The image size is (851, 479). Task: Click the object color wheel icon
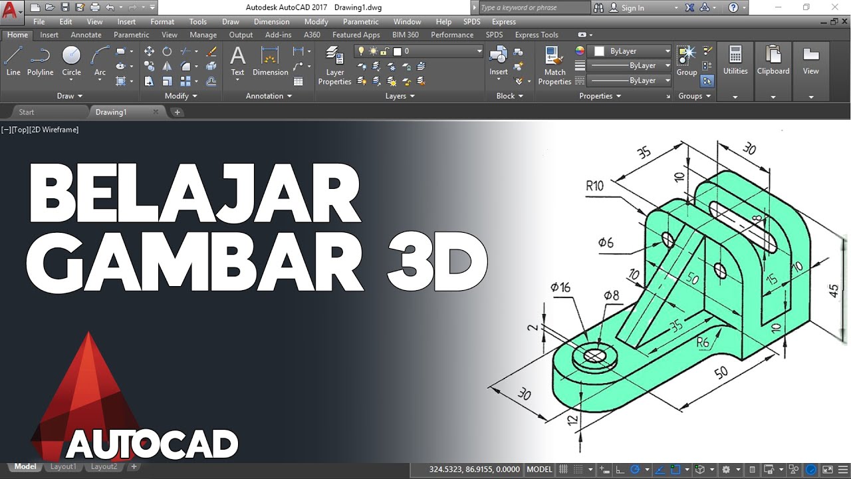point(580,51)
